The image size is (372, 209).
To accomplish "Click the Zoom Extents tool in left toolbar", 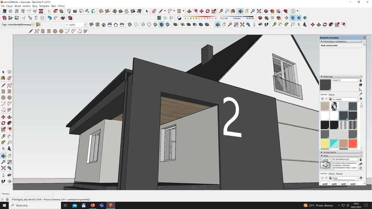I will click(3, 168).
